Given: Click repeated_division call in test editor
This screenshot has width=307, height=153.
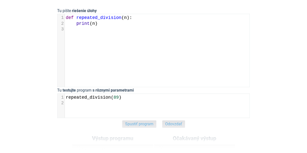Looking at the screenshot, I should (x=88, y=98).
